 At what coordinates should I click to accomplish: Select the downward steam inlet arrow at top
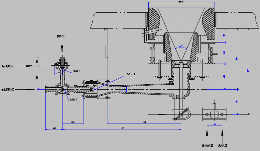[x=62, y=46]
